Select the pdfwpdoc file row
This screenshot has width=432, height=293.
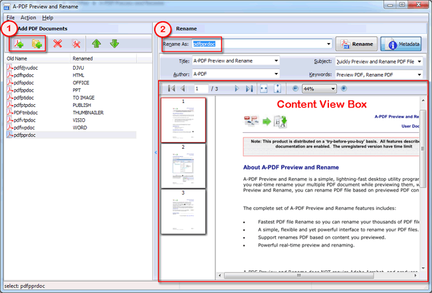pos(71,128)
